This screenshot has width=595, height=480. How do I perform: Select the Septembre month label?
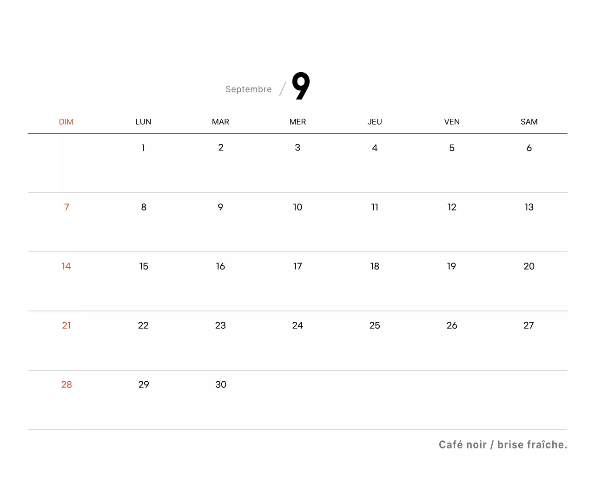(x=248, y=89)
